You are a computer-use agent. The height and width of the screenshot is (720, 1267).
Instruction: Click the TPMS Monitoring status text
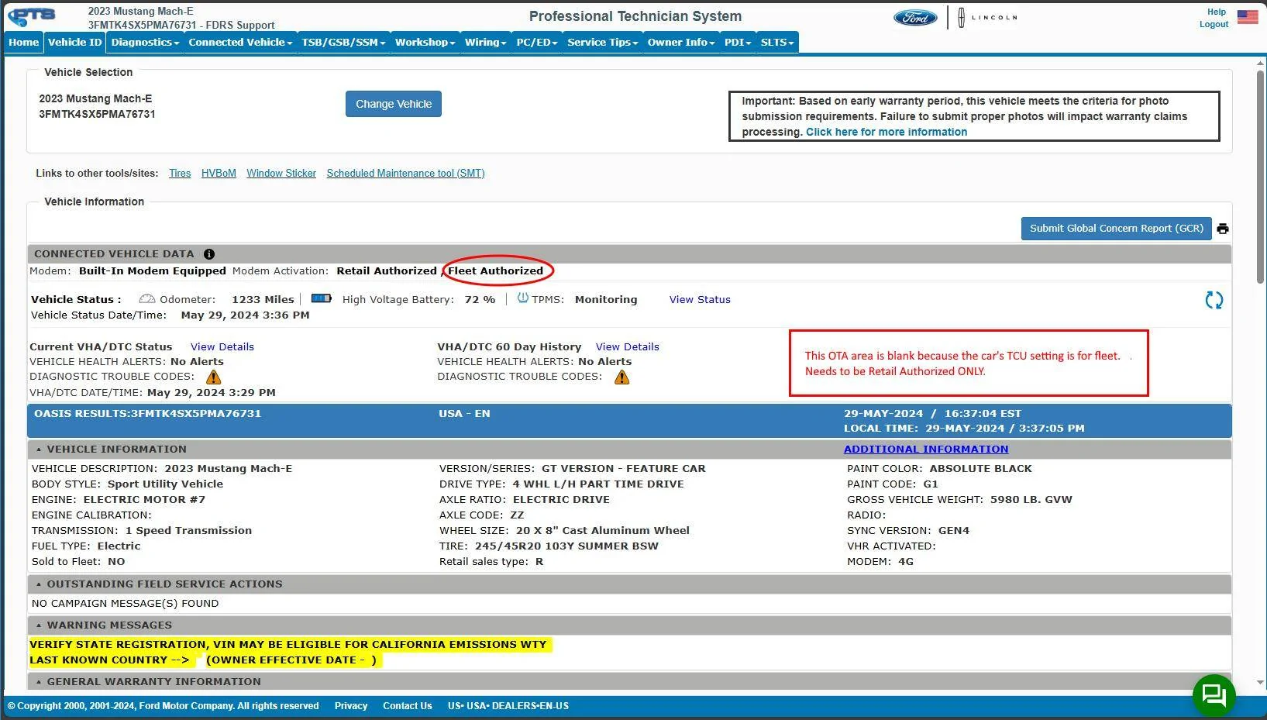606,300
